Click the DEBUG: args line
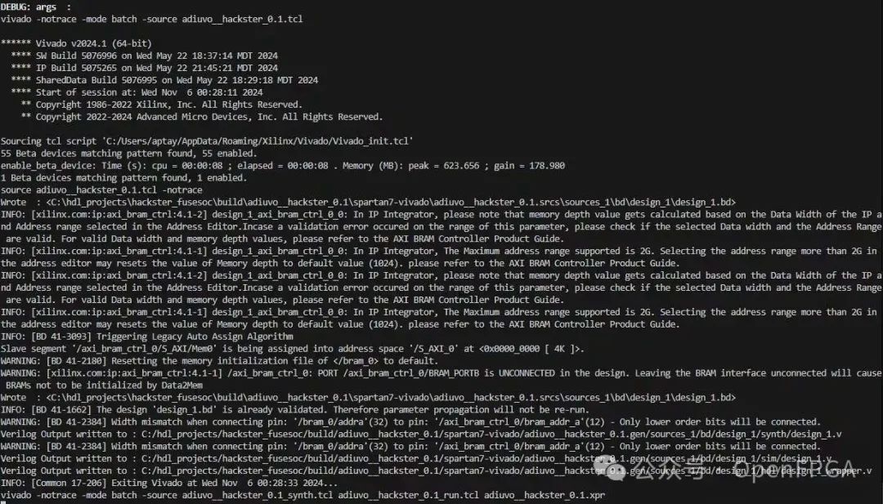Screen dimensions: 883x504 [x=36, y=7]
